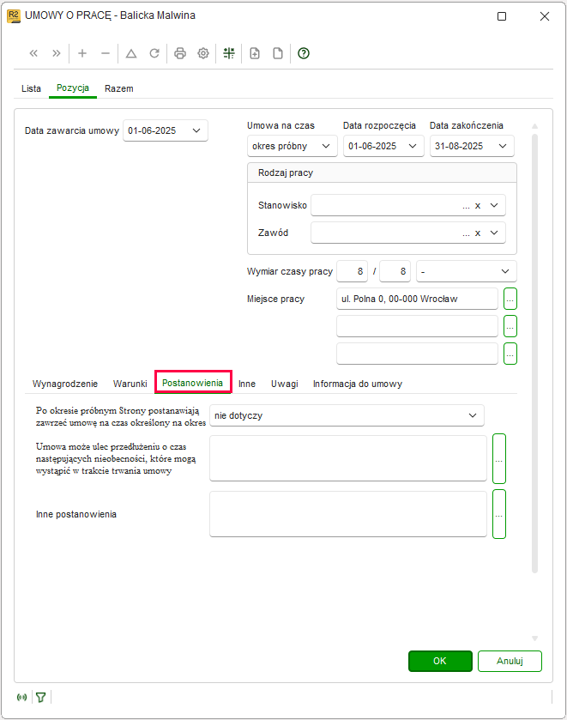Image resolution: width=567 pixels, height=720 pixels.
Task: Click second empty Miejsce pracy field
Action: click(x=418, y=326)
